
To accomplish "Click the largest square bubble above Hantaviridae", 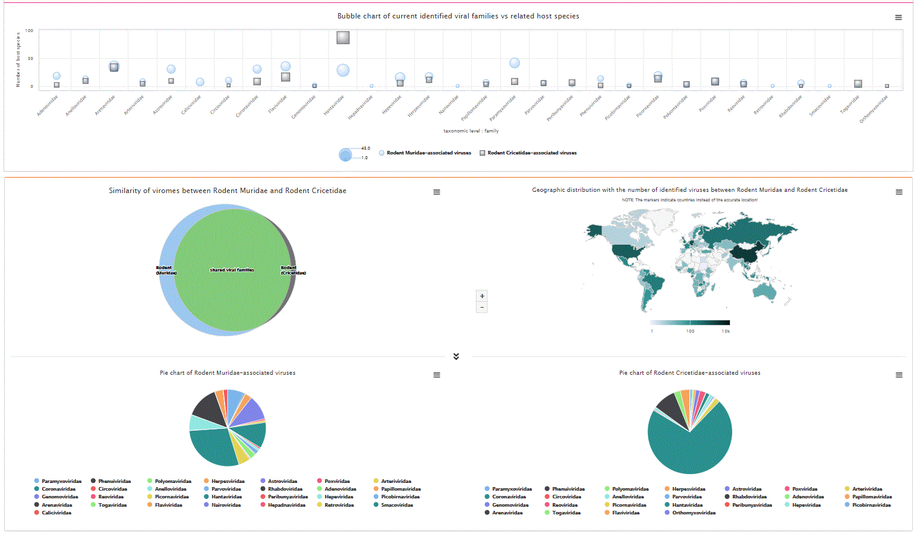I will [x=343, y=37].
